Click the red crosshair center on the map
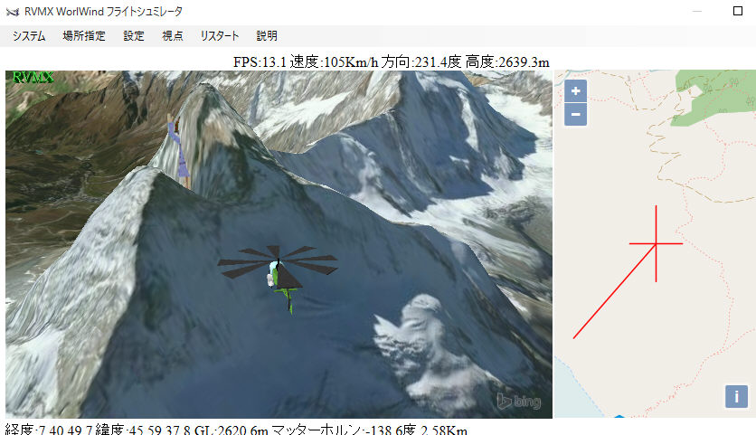This screenshot has height=435, width=756. (x=656, y=243)
